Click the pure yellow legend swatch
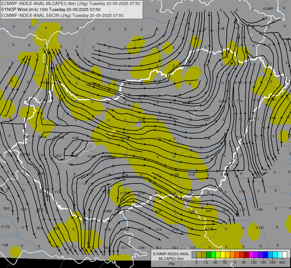The width and height of the screenshot is (291, 268). (x=223, y=255)
